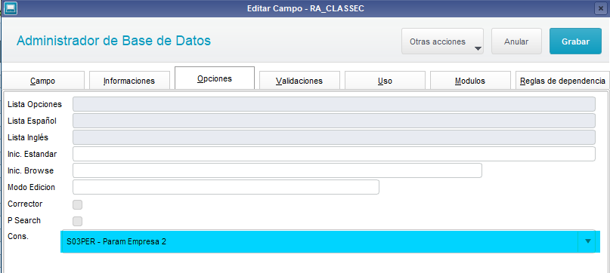Image resolution: width=610 pixels, height=273 pixels.
Task: Save changes with Grabar button
Action: 575,41
